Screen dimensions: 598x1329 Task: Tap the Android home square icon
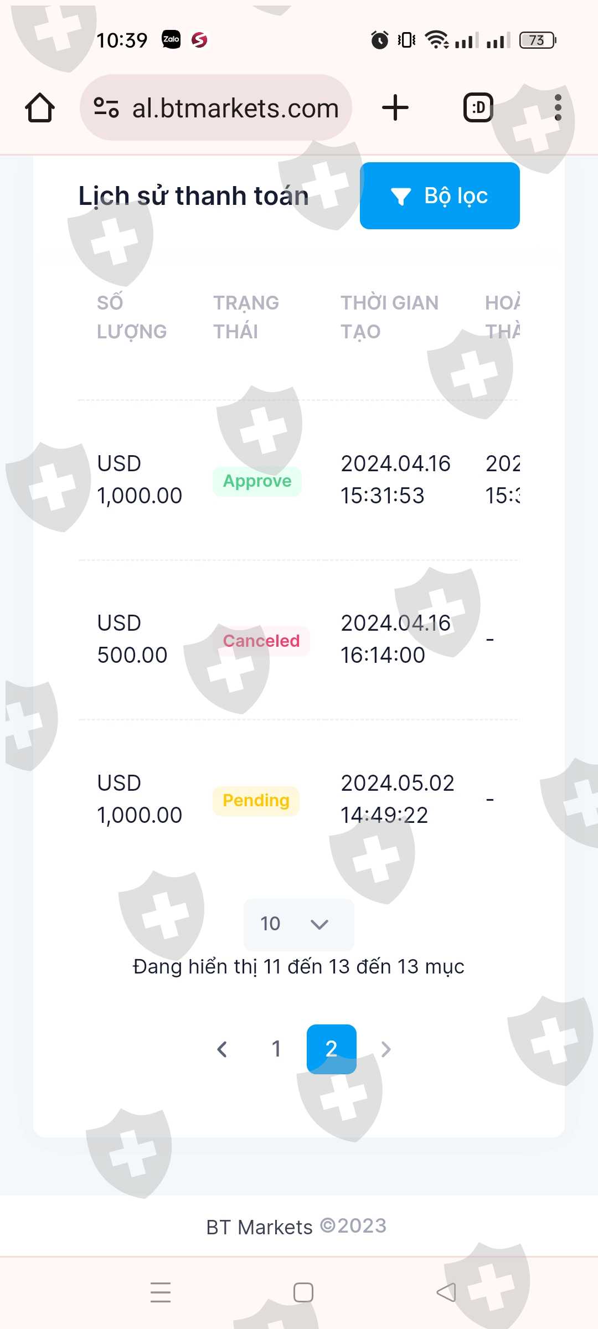point(303,1292)
